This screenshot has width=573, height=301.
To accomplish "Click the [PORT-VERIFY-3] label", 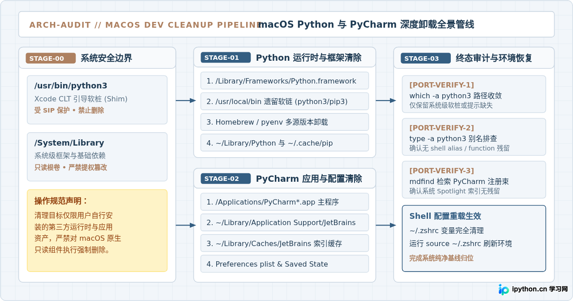I will pyautogui.click(x=442, y=171).
